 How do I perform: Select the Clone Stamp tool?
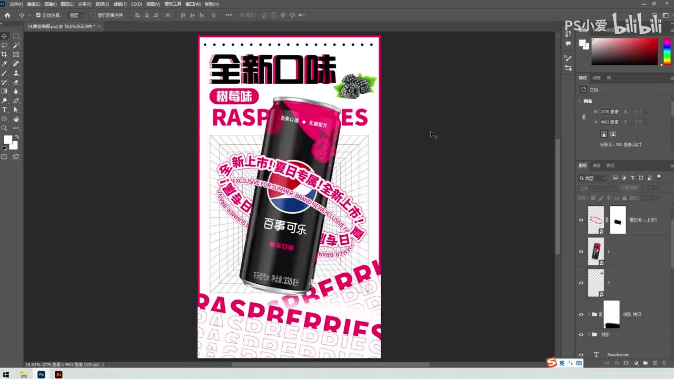(16, 73)
